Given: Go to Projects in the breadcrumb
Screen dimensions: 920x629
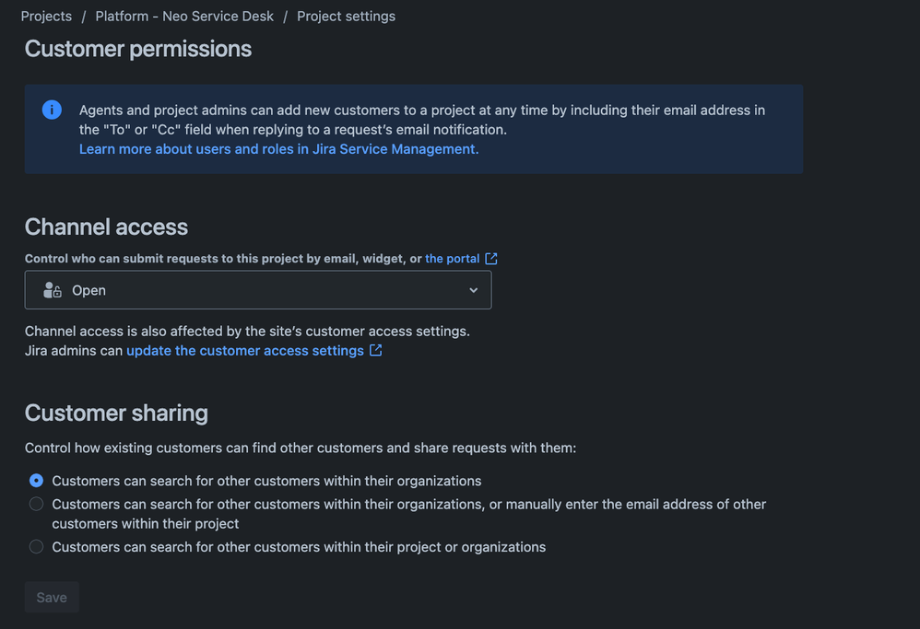Looking at the screenshot, I should [46, 17].
